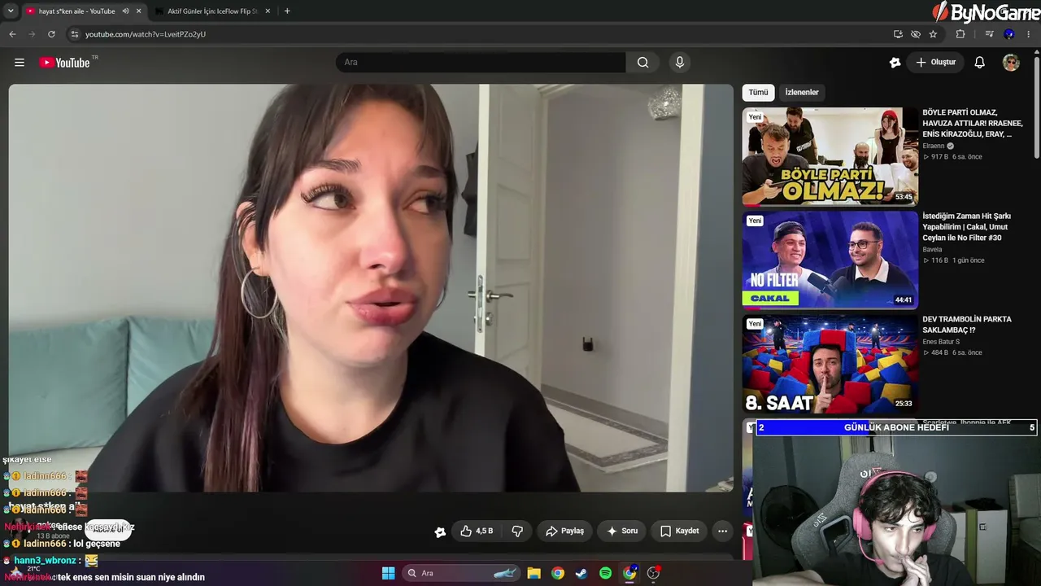Screen dimensions: 1041x586
Task: Click the Oluştur create button
Action: coord(935,63)
